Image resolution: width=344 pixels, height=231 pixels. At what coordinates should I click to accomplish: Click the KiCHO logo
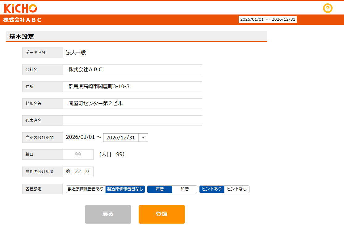pos(20,8)
